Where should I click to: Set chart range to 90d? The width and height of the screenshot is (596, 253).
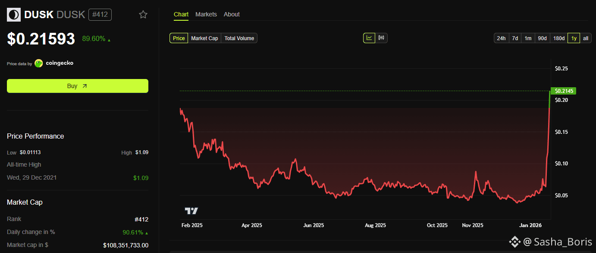(542, 38)
